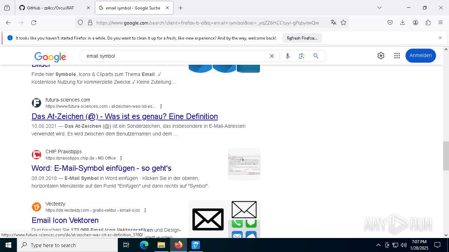Open Firefox extensions puzzle icon
449x252 pixels.
click(428, 22)
